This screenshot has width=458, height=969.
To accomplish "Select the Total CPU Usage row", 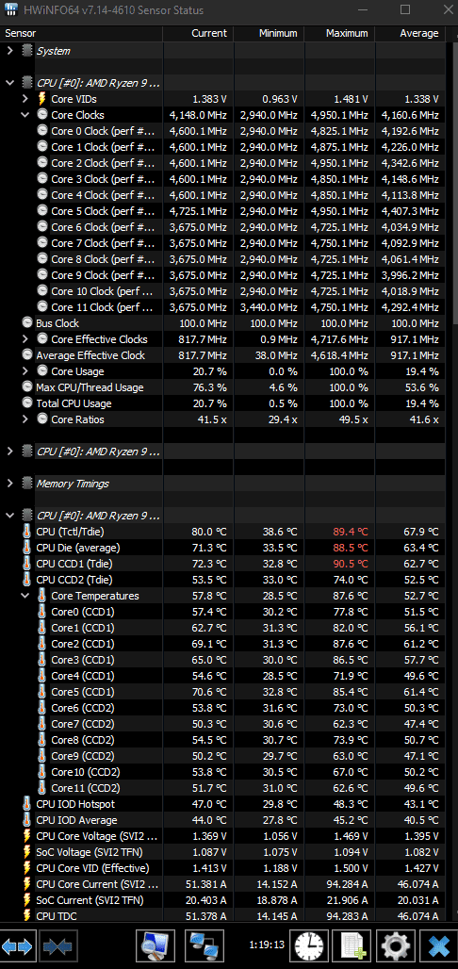I will (x=222, y=402).
